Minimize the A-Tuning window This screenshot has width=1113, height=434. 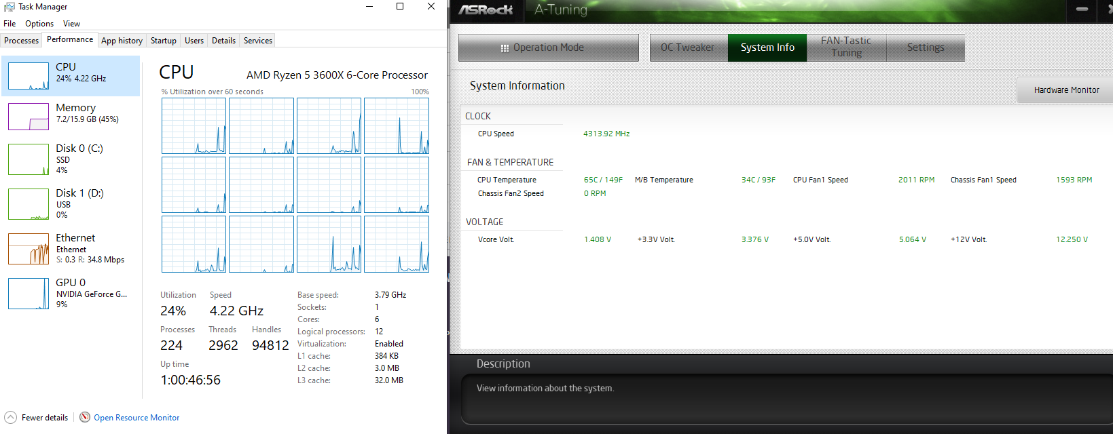[1082, 9]
